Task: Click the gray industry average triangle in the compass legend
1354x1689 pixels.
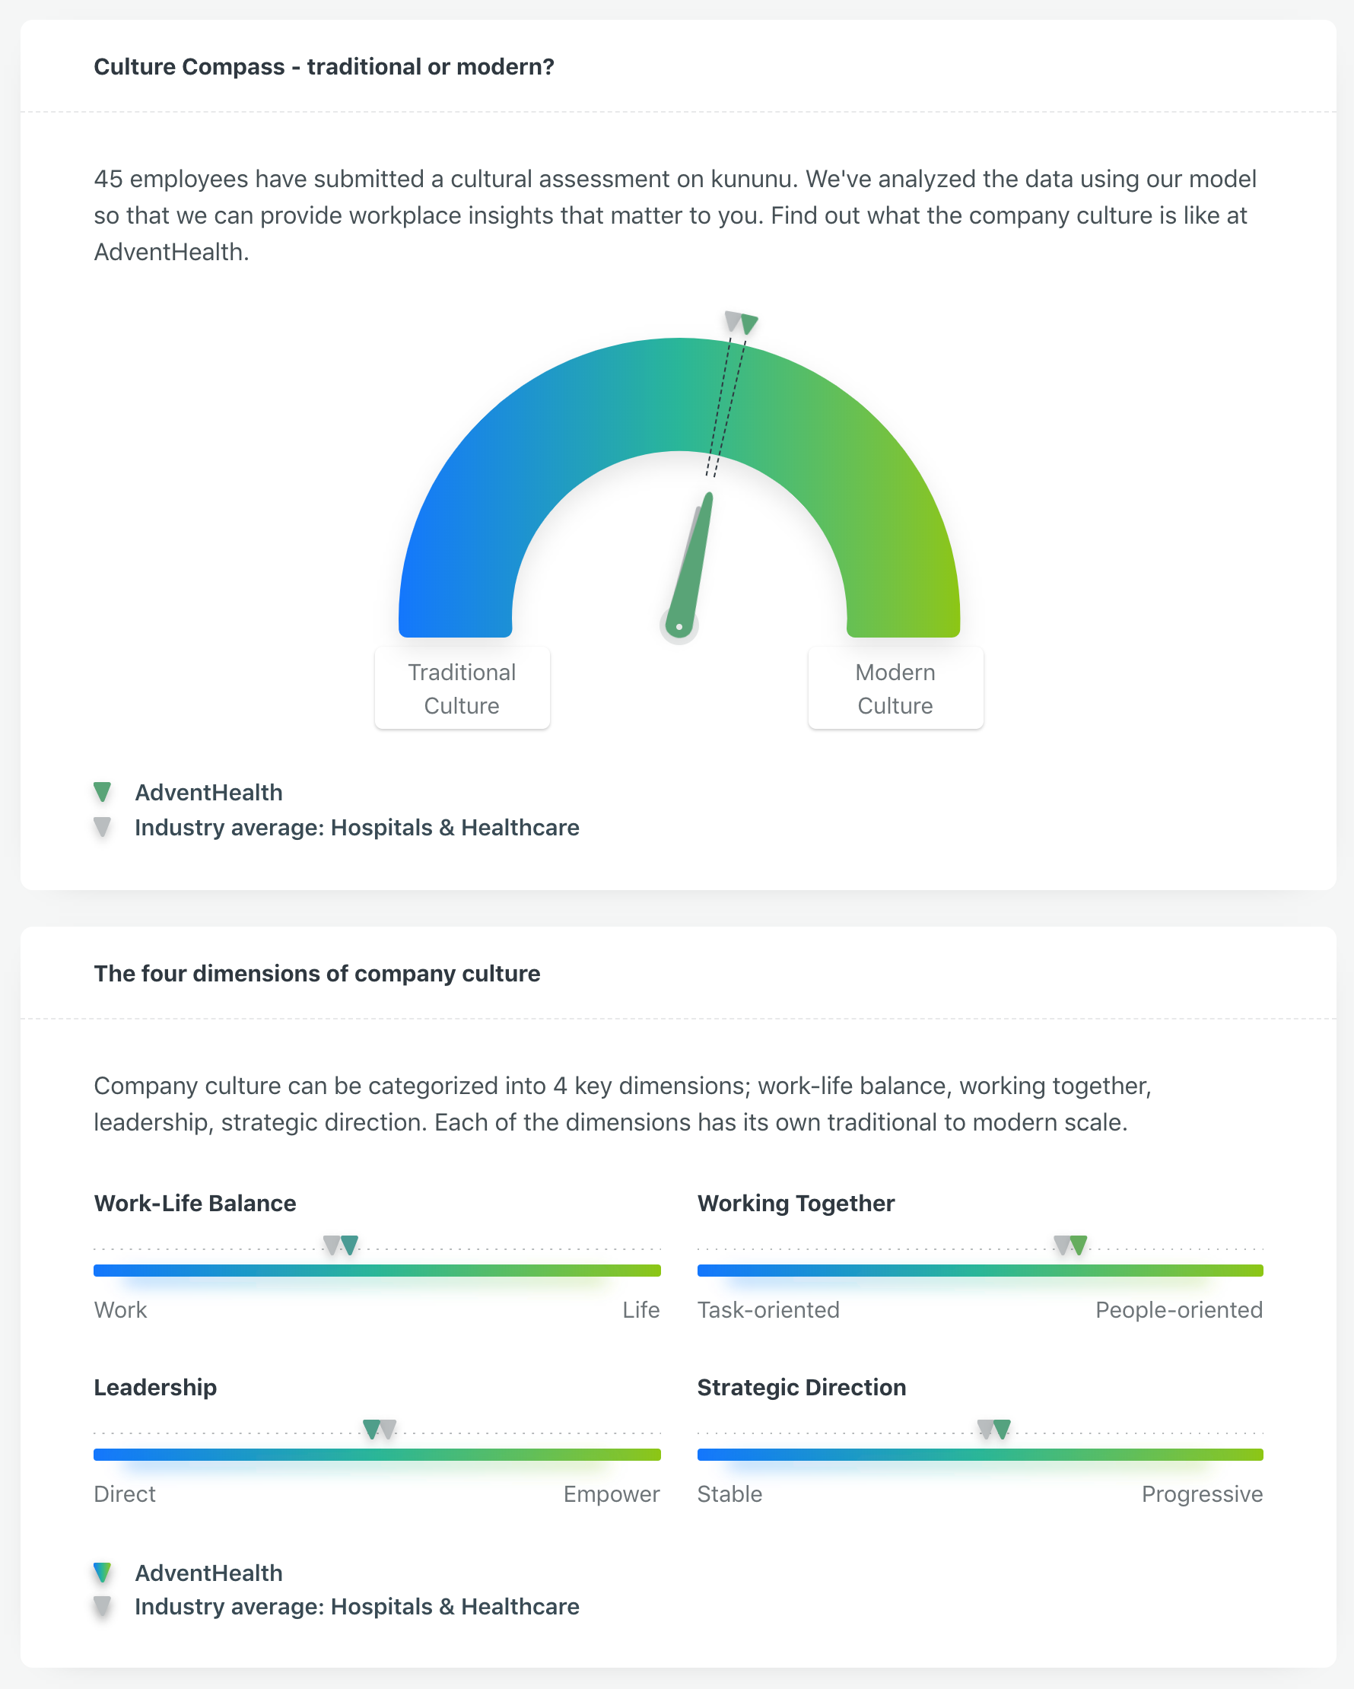Action: [x=103, y=826]
